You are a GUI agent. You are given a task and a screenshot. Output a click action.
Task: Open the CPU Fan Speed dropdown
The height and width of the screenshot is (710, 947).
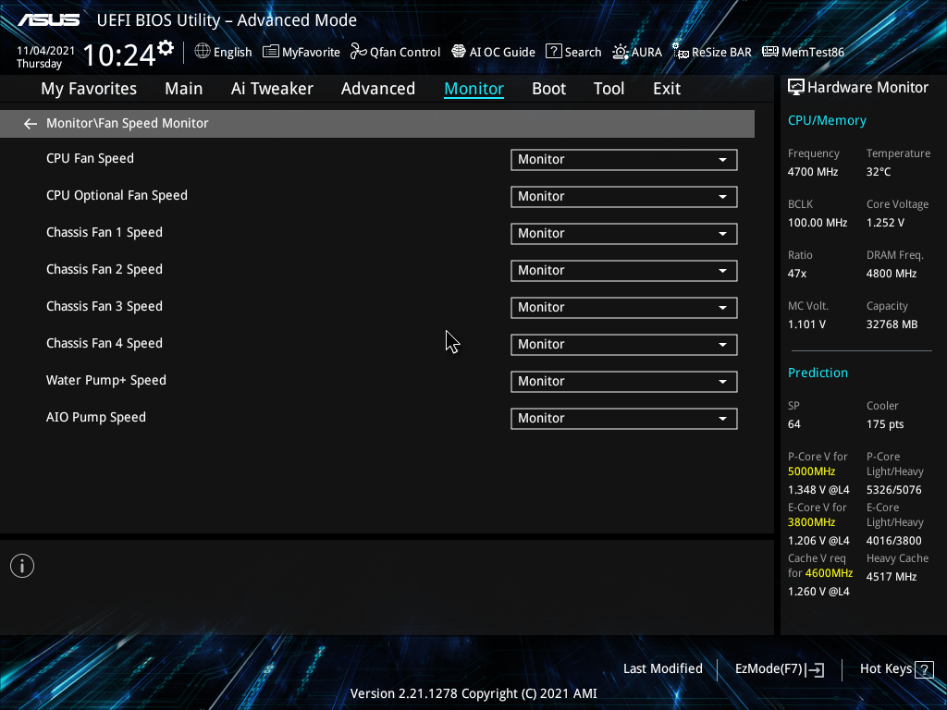pos(624,159)
